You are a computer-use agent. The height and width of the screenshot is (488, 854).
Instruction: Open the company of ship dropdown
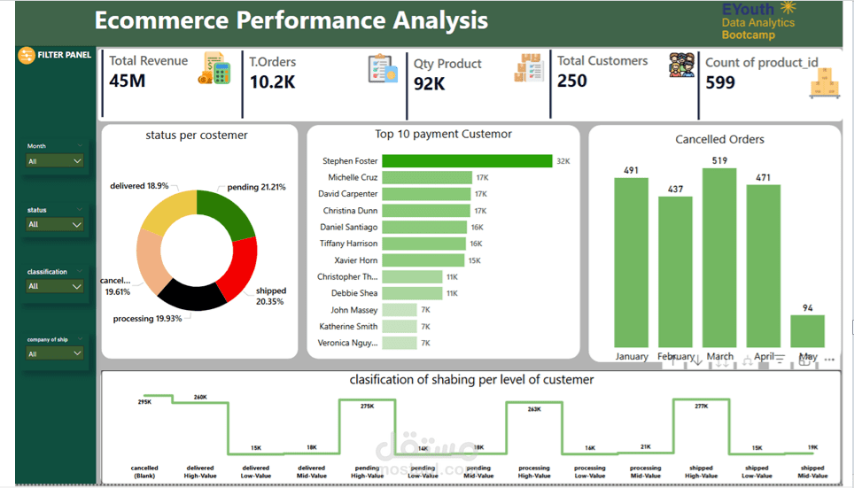54,353
